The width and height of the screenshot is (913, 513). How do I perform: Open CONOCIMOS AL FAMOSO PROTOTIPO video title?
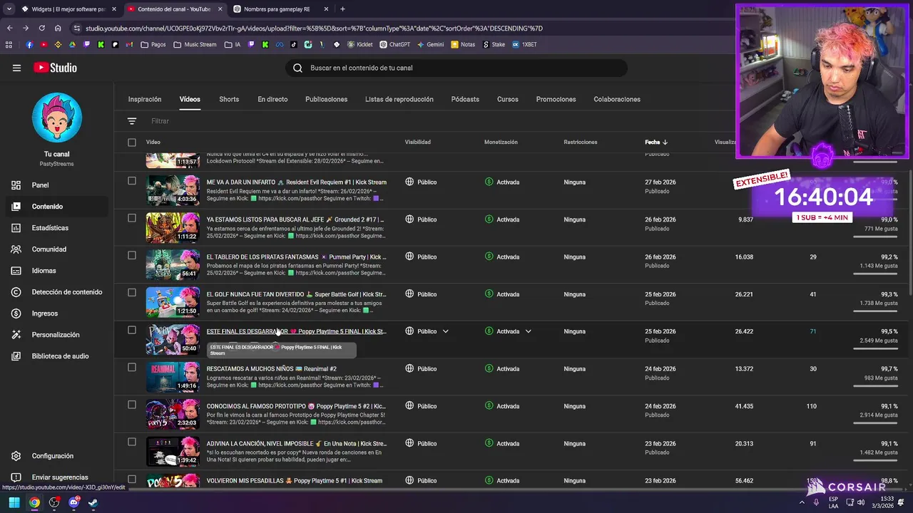tap(296, 406)
